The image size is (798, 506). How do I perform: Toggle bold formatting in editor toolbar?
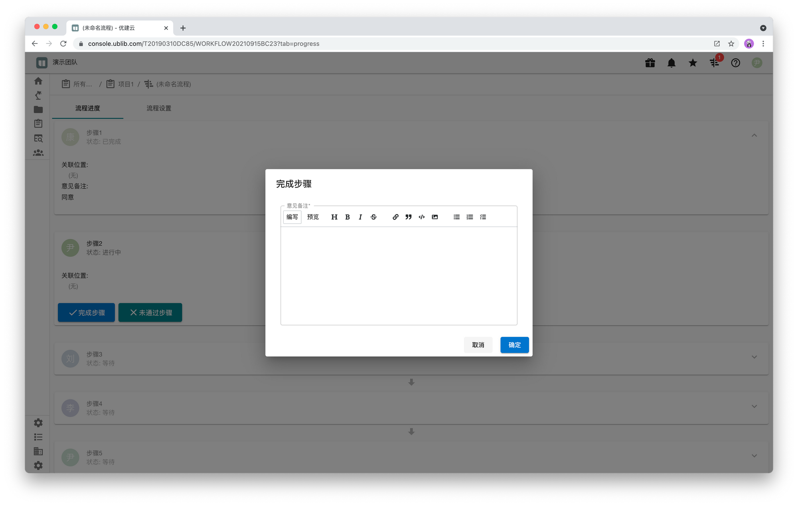point(348,217)
